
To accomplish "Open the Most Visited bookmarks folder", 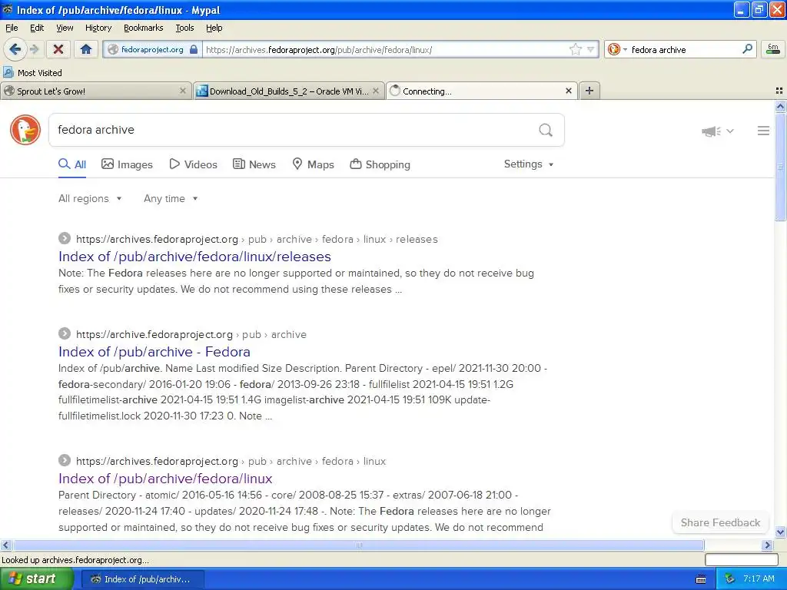I will click(32, 73).
